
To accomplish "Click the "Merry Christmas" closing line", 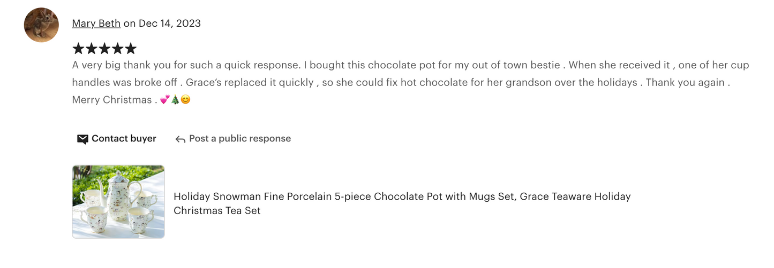I will [x=112, y=100].
